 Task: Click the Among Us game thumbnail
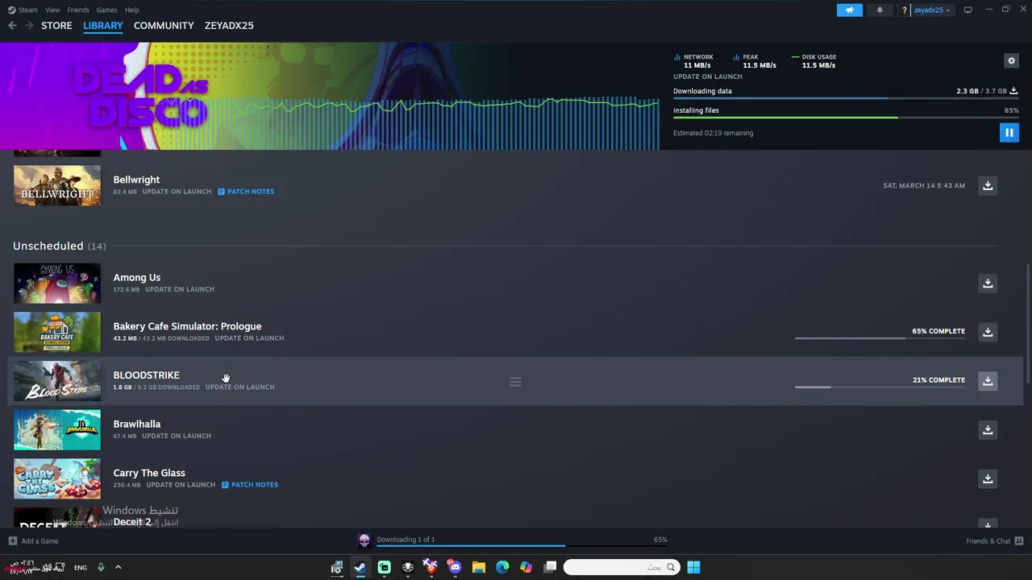click(57, 283)
